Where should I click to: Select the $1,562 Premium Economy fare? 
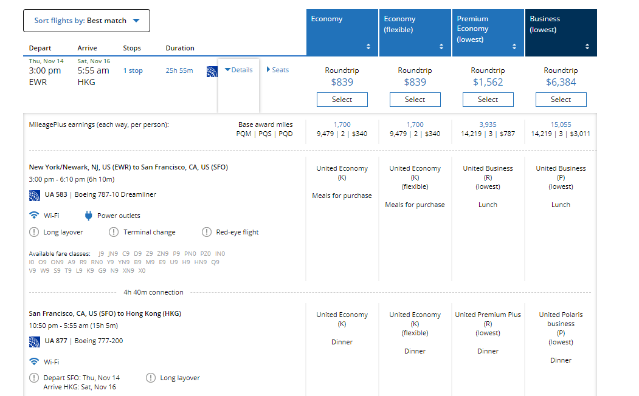pos(488,100)
